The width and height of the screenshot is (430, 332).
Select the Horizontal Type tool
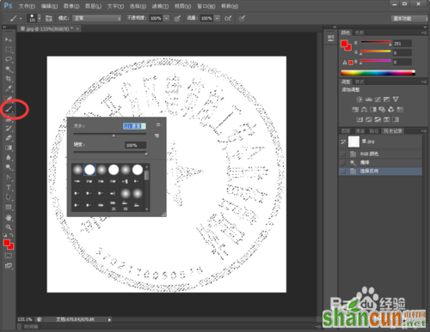pyautogui.click(x=9, y=188)
